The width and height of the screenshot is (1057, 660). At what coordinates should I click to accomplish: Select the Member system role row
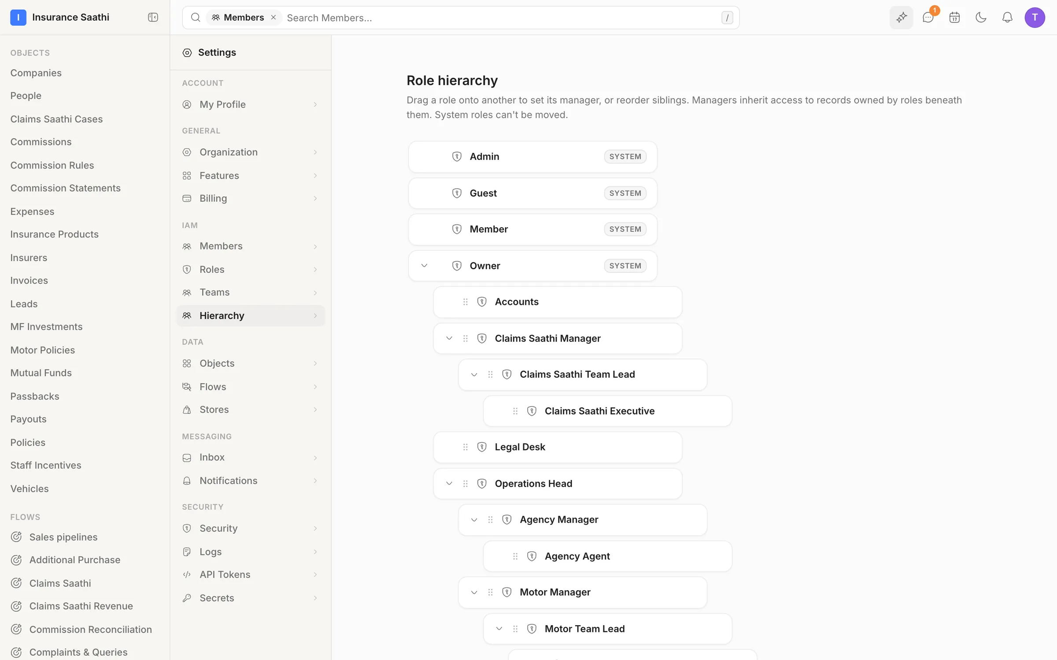point(532,229)
